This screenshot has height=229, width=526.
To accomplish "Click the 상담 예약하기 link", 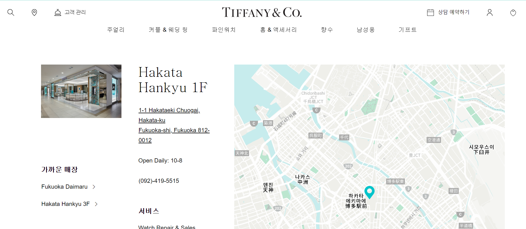I will point(454,12).
